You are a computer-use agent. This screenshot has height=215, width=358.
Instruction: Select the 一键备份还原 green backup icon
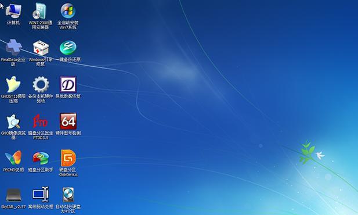point(68,48)
